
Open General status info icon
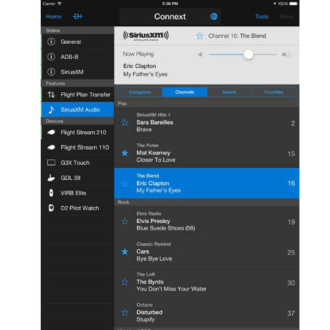[x=51, y=42]
